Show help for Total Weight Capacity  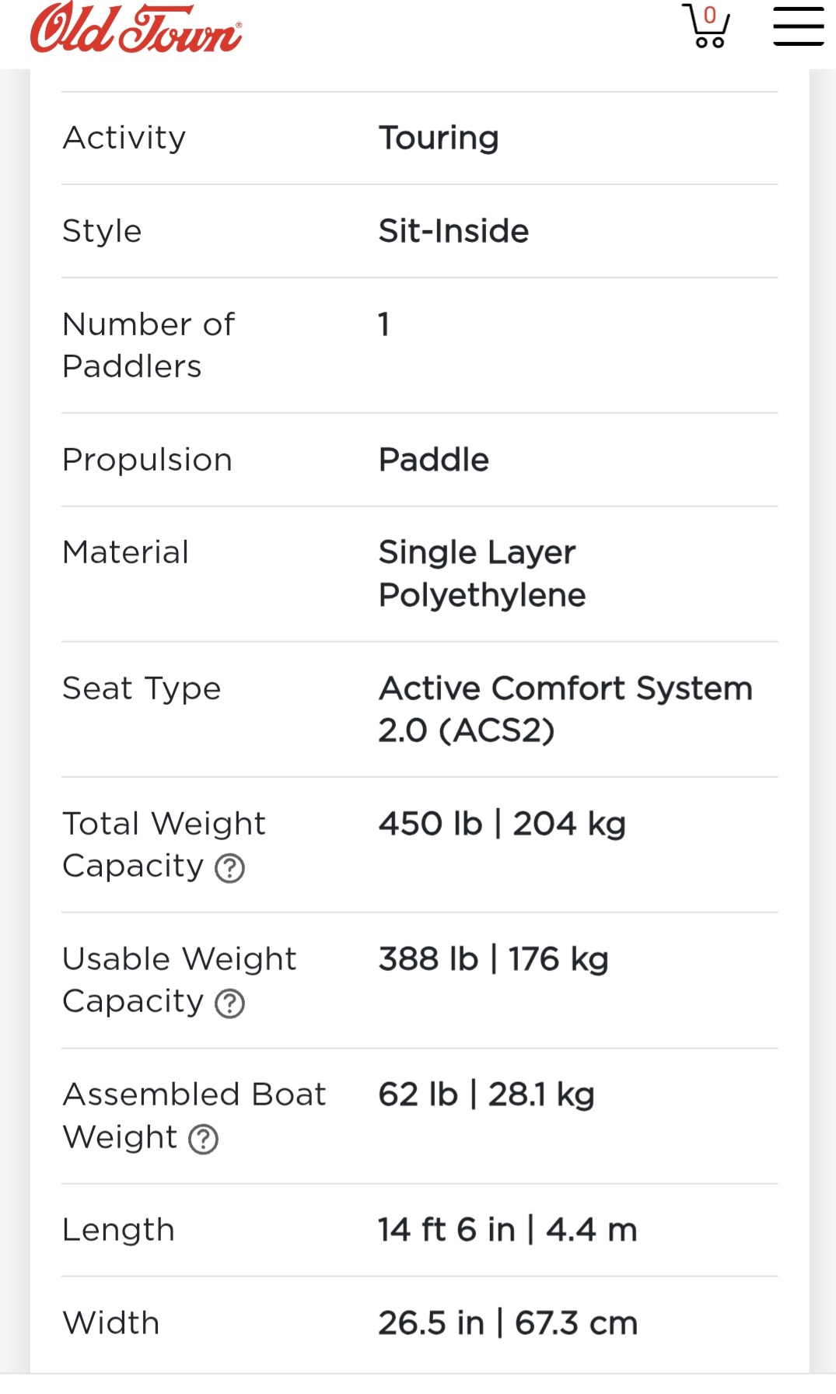(x=229, y=868)
